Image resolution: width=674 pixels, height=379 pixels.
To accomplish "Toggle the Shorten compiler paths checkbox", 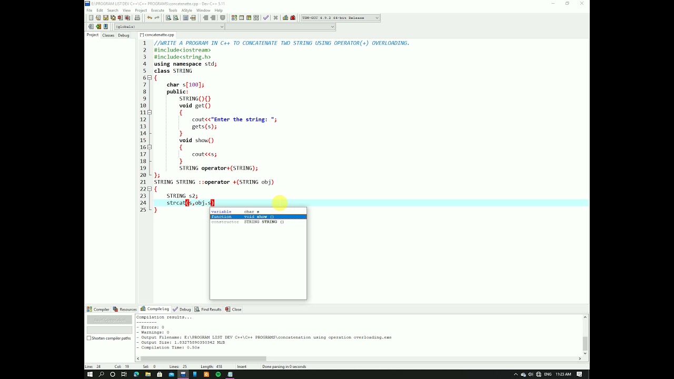I will (89, 338).
